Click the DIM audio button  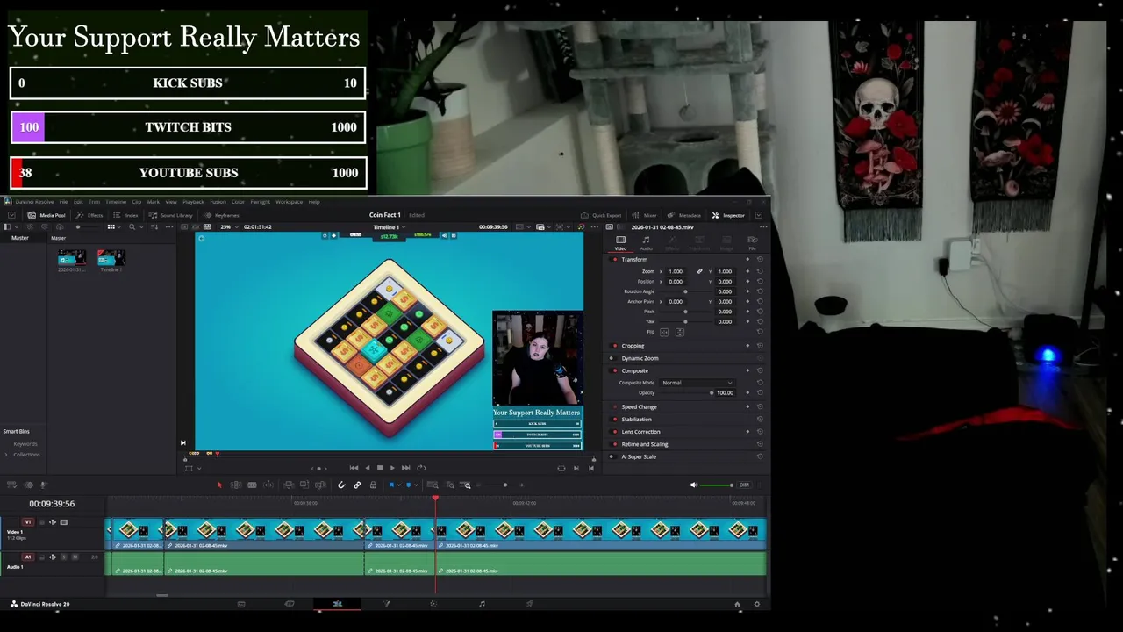coord(744,485)
